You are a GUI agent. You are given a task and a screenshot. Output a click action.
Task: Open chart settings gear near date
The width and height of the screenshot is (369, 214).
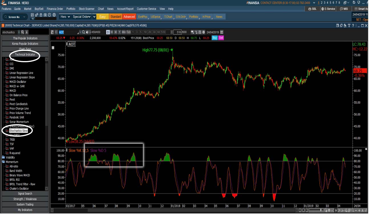204,32
